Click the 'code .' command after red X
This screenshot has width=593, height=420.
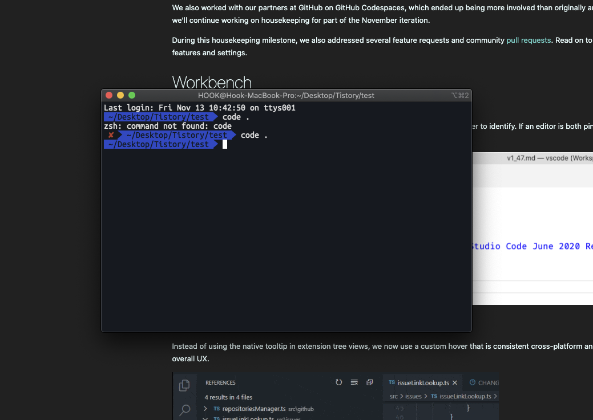254,135
